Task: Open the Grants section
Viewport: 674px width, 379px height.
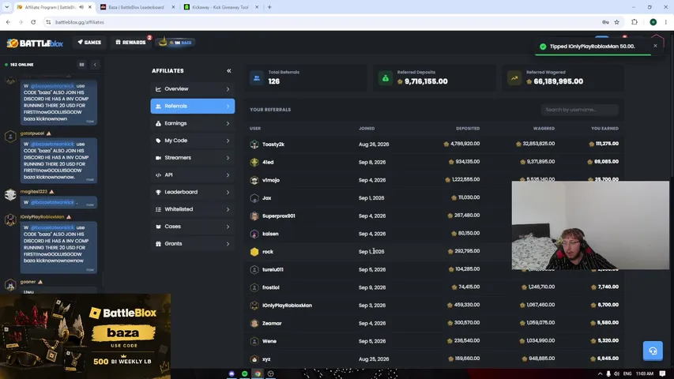Action: tap(193, 244)
